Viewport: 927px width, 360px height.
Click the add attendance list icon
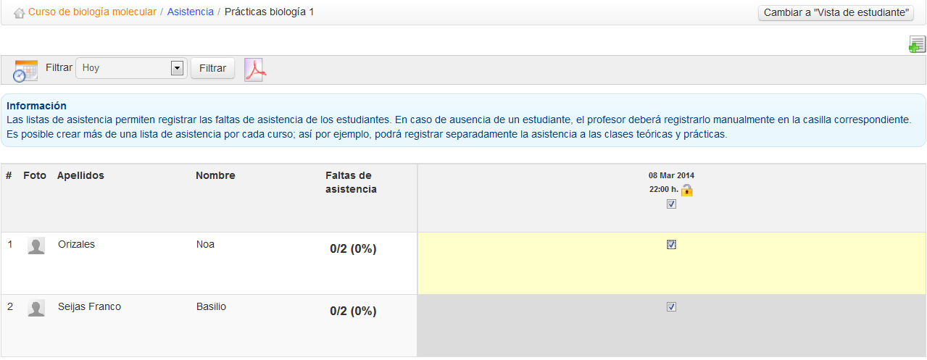click(x=917, y=45)
